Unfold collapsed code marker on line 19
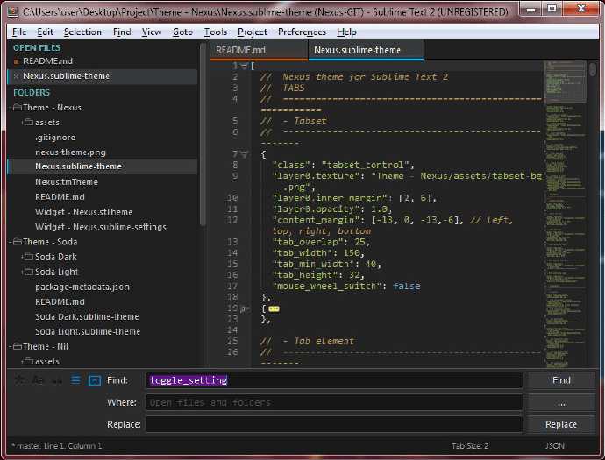 [274, 308]
